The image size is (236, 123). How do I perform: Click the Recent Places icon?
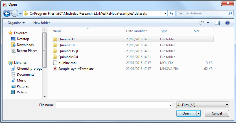(x=13, y=51)
